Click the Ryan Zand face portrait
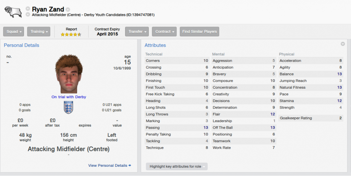Screen dimensions: 351x176 69,74
